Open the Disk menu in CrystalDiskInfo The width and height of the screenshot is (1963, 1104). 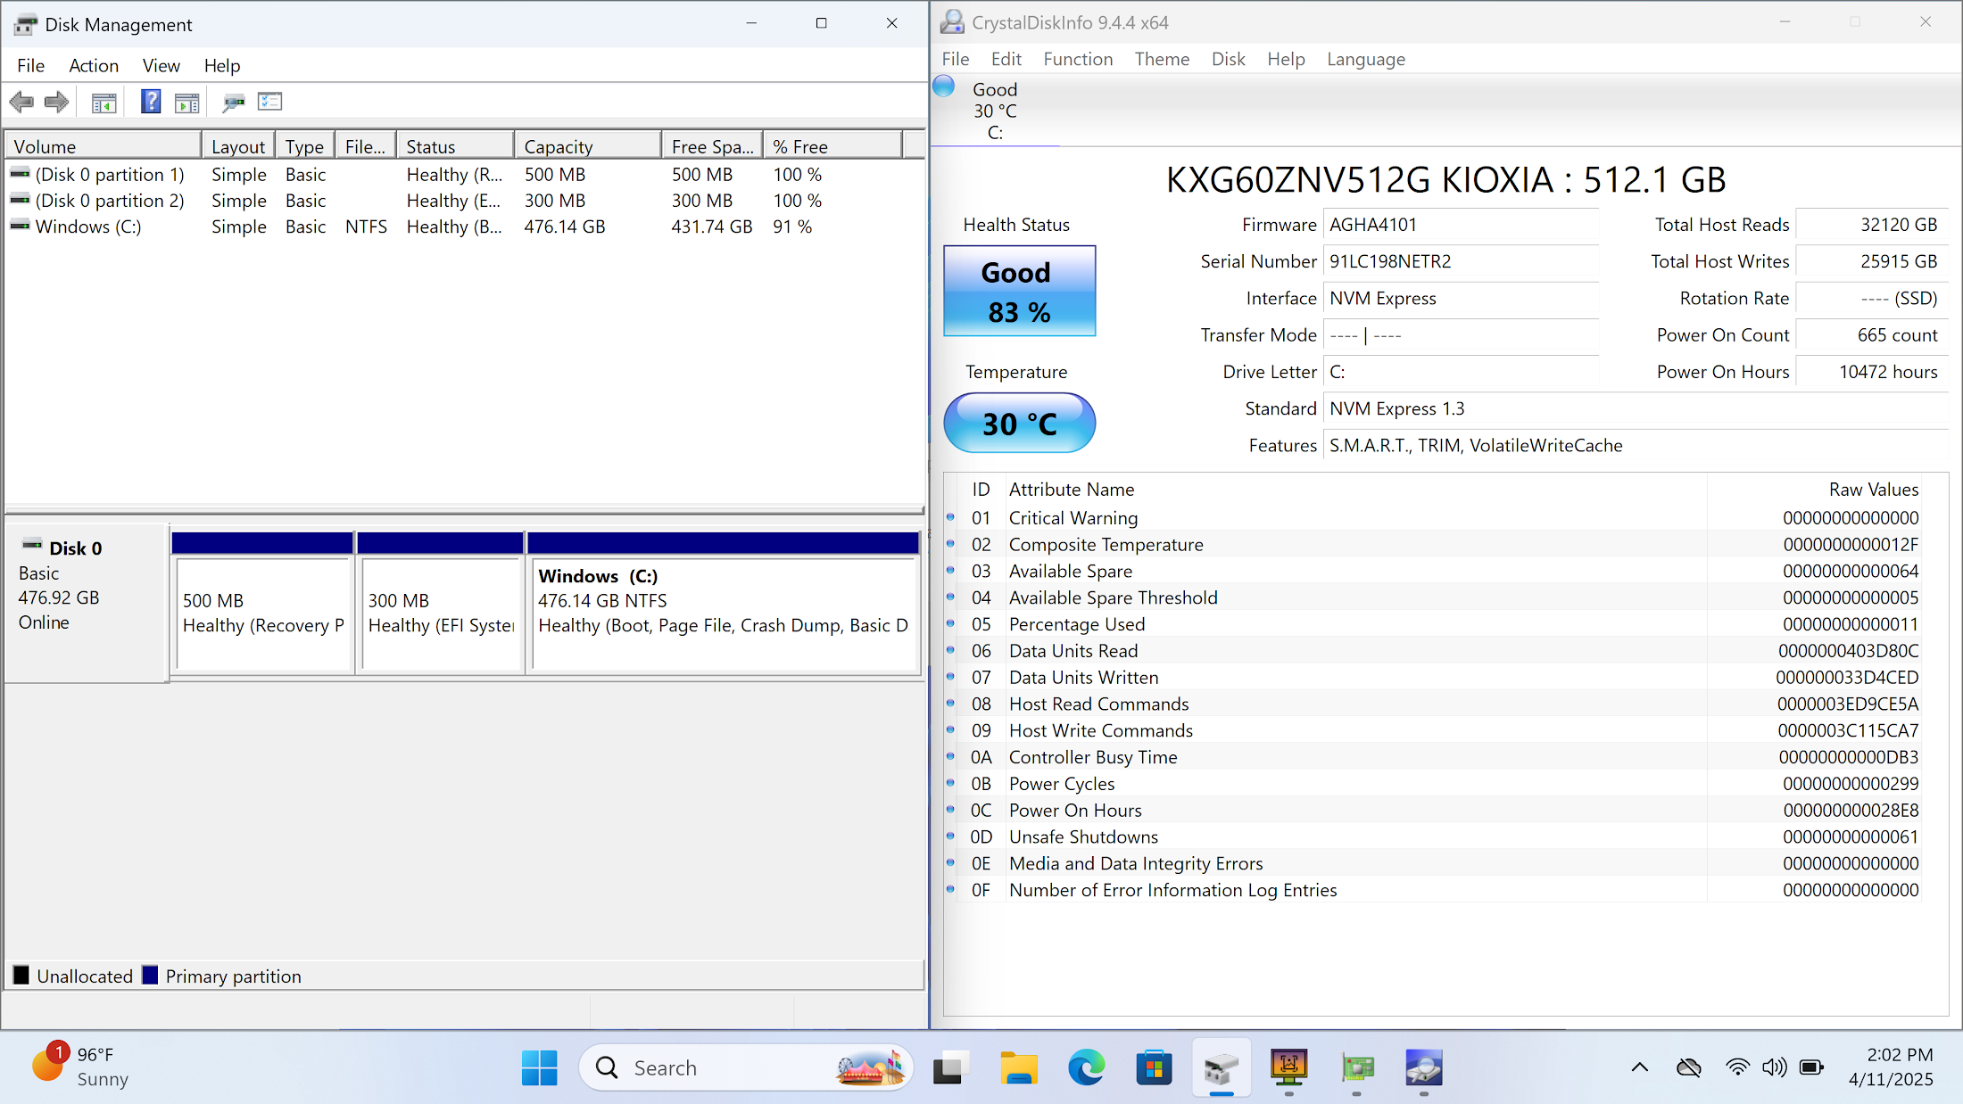click(1228, 59)
